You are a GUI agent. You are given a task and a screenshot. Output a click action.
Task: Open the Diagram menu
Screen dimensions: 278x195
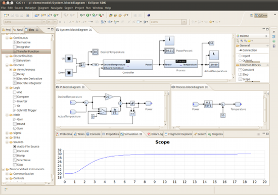click(43, 8)
